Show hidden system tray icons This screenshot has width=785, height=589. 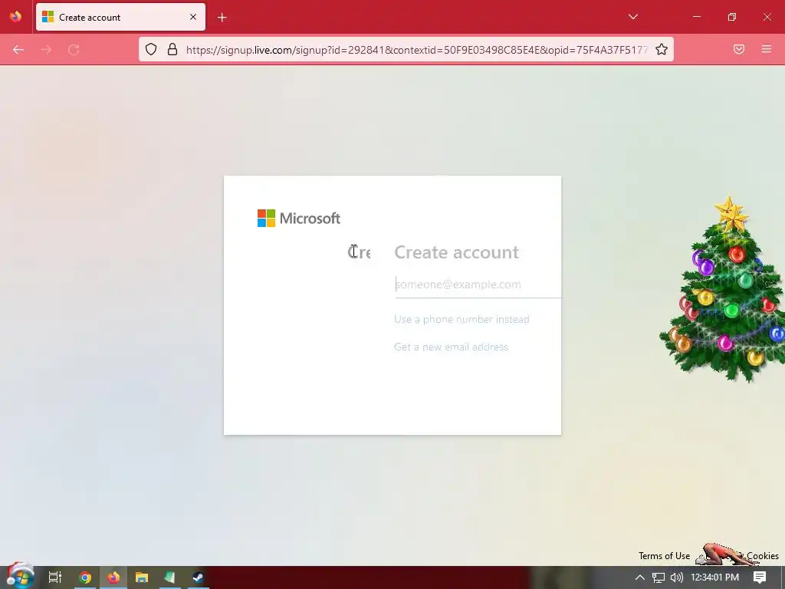coord(640,577)
